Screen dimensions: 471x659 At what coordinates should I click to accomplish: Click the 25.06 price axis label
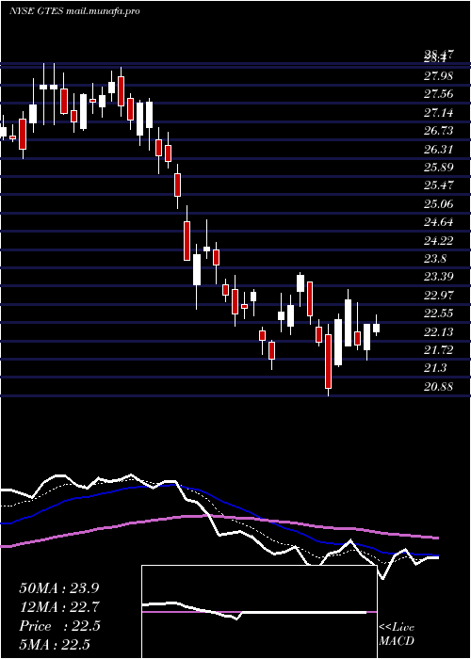pyautogui.click(x=439, y=204)
